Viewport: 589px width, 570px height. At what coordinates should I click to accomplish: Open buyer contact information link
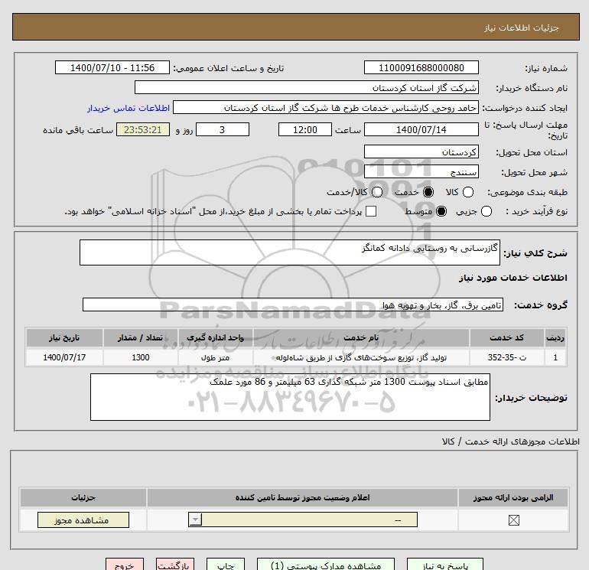(x=129, y=108)
